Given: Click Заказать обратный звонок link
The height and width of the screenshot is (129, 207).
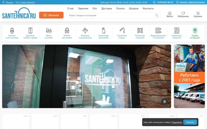Looking at the screenshot, I should [x=192, y=2].
